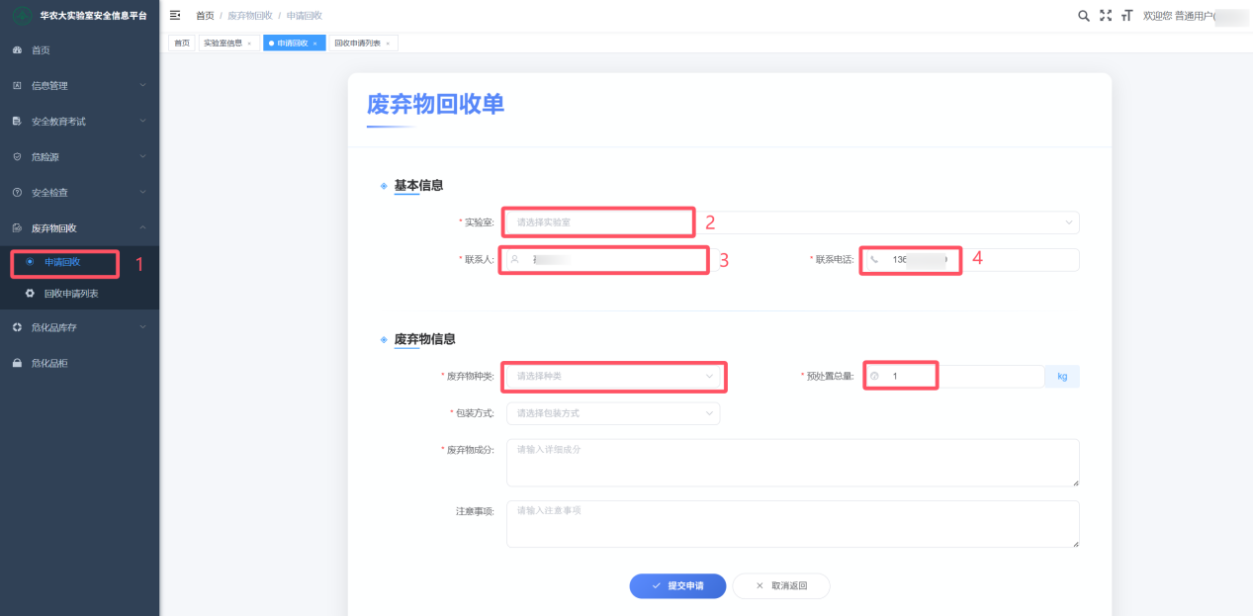The height and width of the screenshot is (616, 1253).
Task: Close the 实验室信息 tab
Action: tap(249, 44)
